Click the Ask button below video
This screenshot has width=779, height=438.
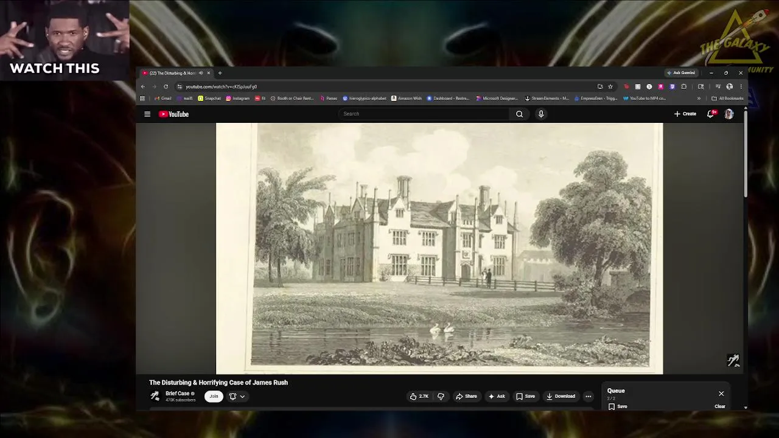click(x=497, y=396)
